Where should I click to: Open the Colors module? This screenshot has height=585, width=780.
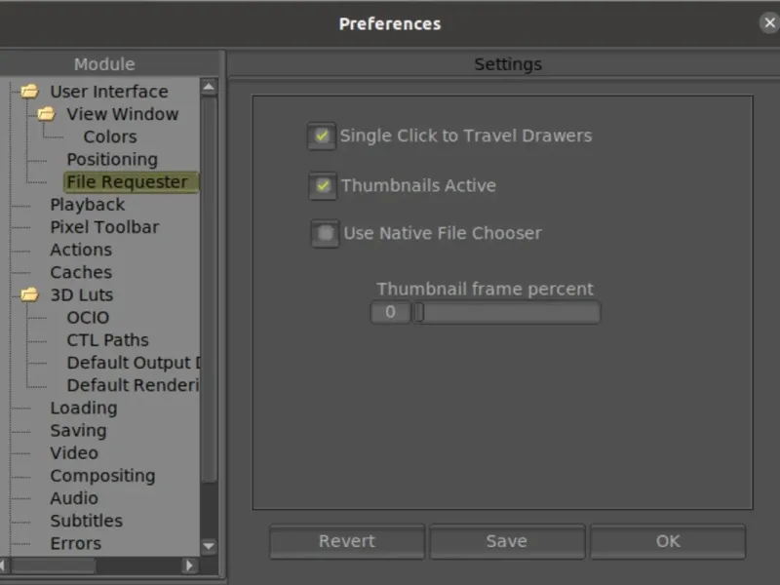(110, 136)
